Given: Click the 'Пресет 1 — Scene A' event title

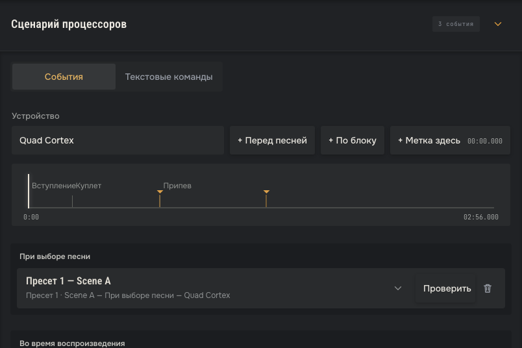Looking at the screenshot, I should (68, 281).
